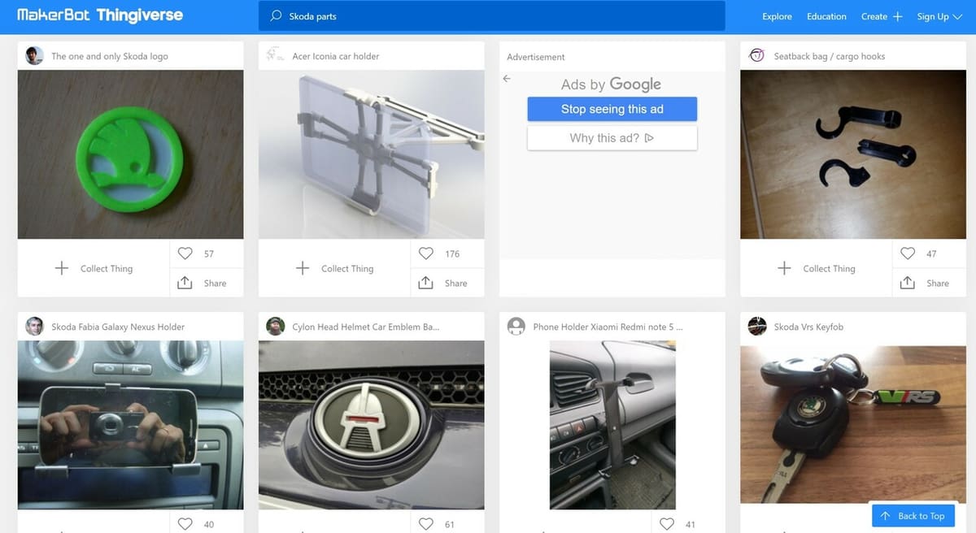
Task: Click the share icon under Skoda logo
Action: (185, 283)
